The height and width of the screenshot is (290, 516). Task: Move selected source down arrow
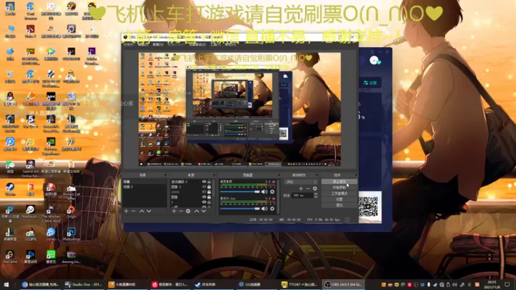click(x=204, y=211)
